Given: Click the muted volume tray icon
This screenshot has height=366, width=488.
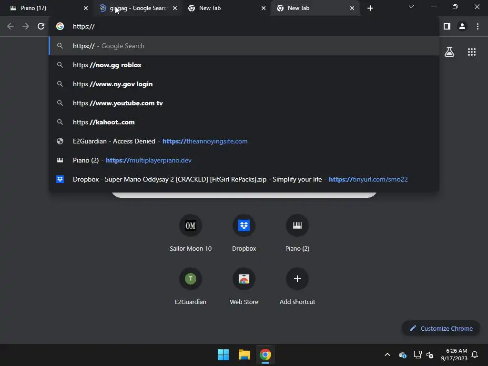Looking at the screenshot, I should coord(430,355).
